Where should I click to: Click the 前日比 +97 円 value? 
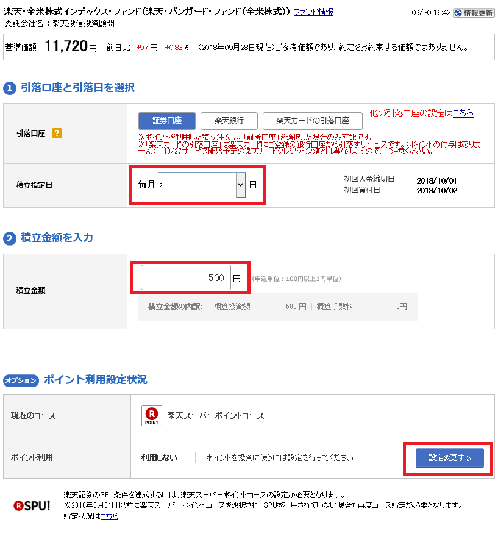tap(147, 48)
